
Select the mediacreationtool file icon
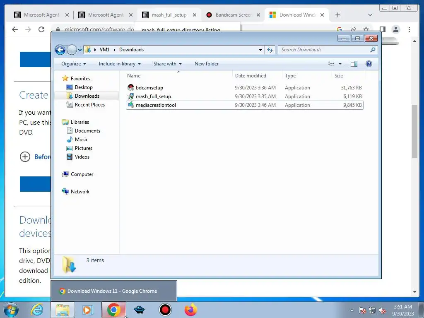[x=131, y=105]
